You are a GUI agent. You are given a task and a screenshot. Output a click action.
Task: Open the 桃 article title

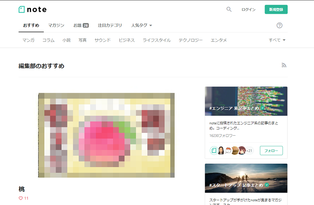(x=22, y=189)
